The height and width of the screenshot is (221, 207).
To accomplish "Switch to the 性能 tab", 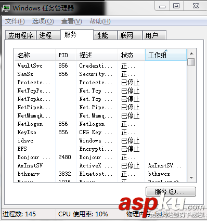I will (105, 35).
